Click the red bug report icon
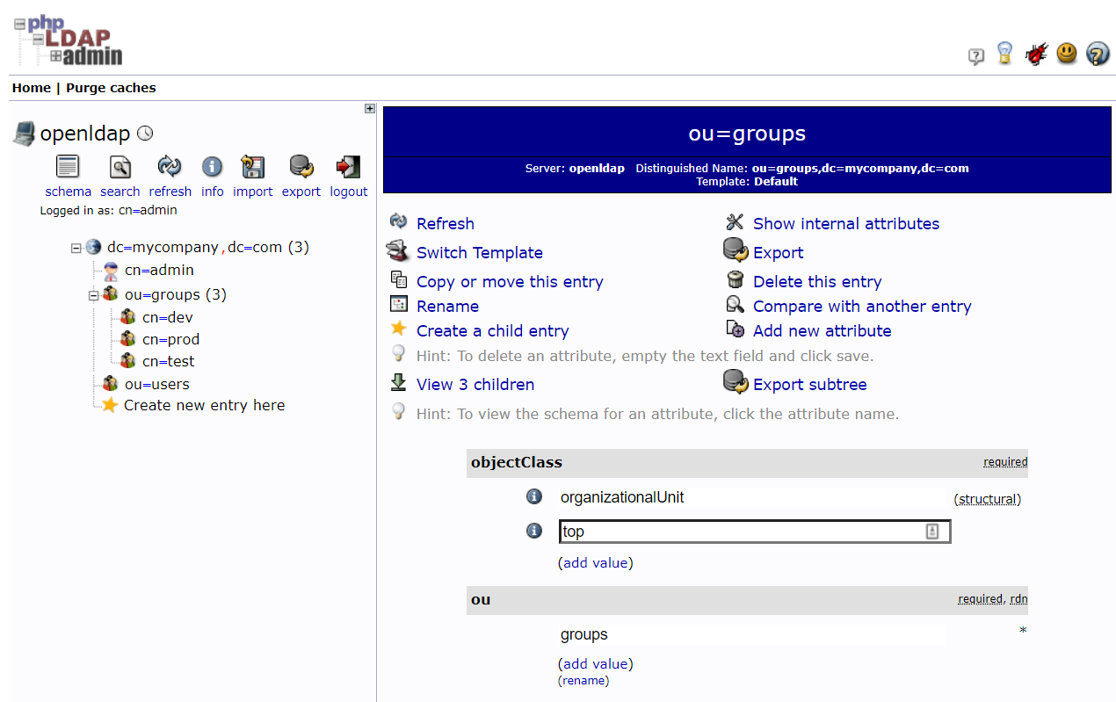The width and height of the screenshot is (1116, 702). click(1035, 54)
